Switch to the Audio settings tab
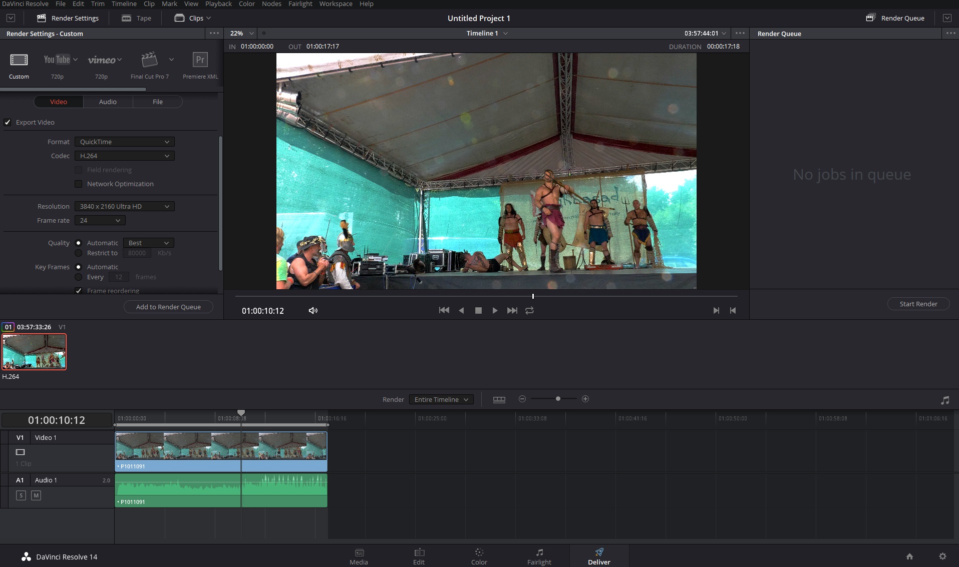Image resolution: width=959 pixels, height=567 pixels. tap(108, 102)
